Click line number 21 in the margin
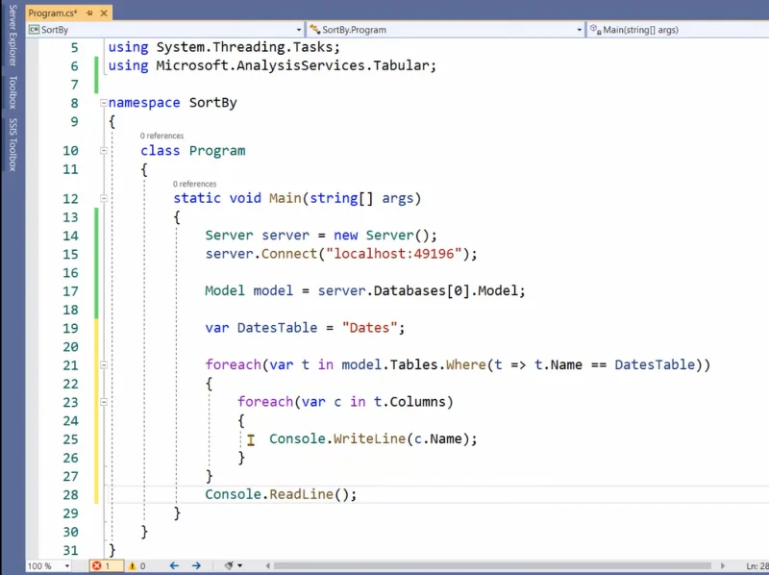 click(x=70, y=365)
